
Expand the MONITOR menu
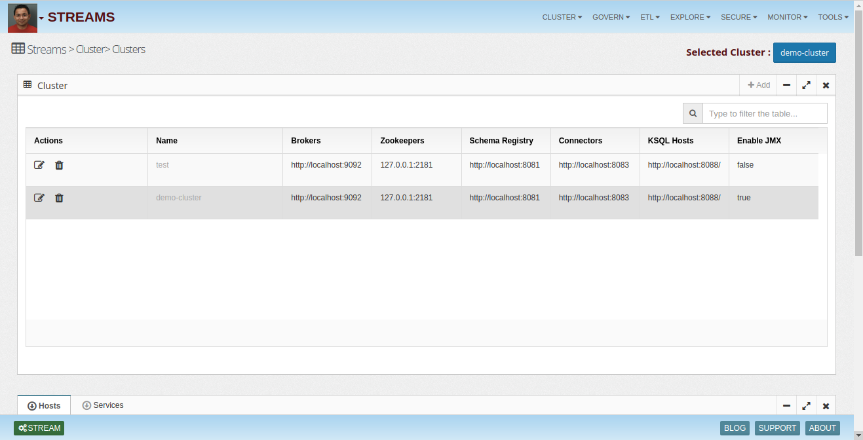click(x=787, y=17)
